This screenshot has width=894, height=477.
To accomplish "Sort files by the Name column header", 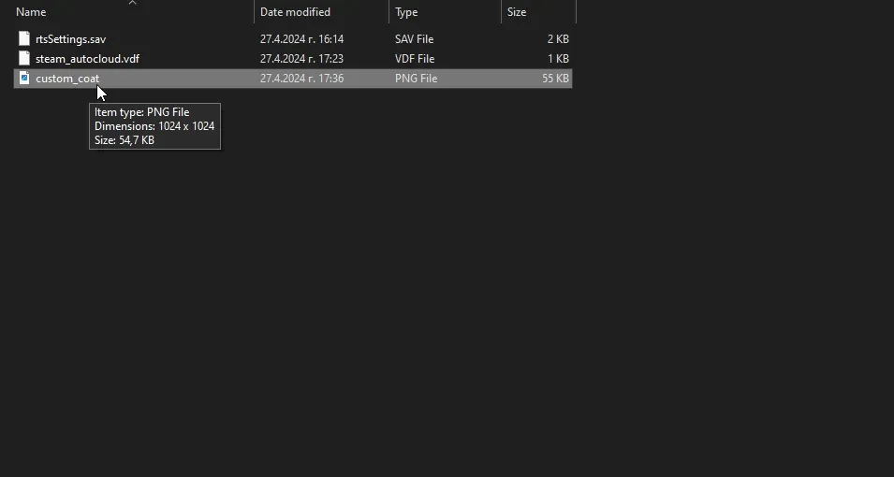I will pos(31,12).
